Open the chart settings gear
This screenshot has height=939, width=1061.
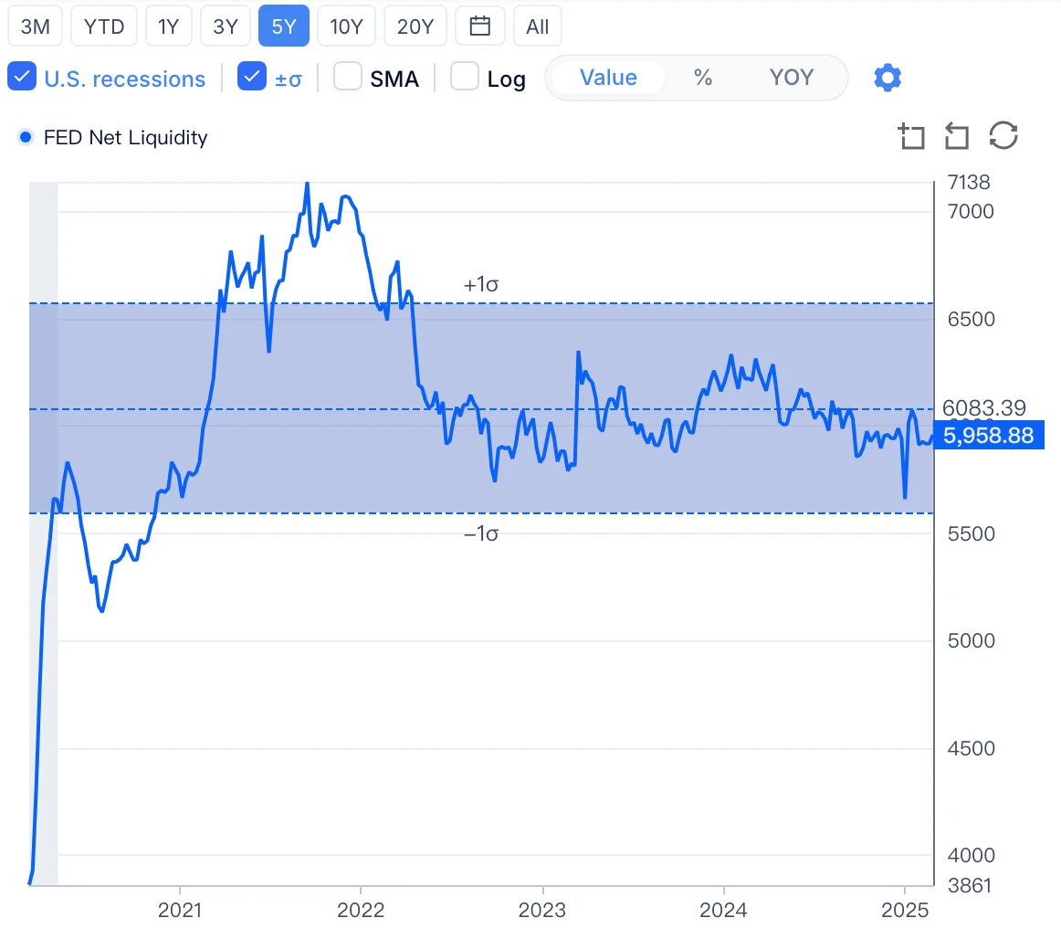click(x=888, y=79)
